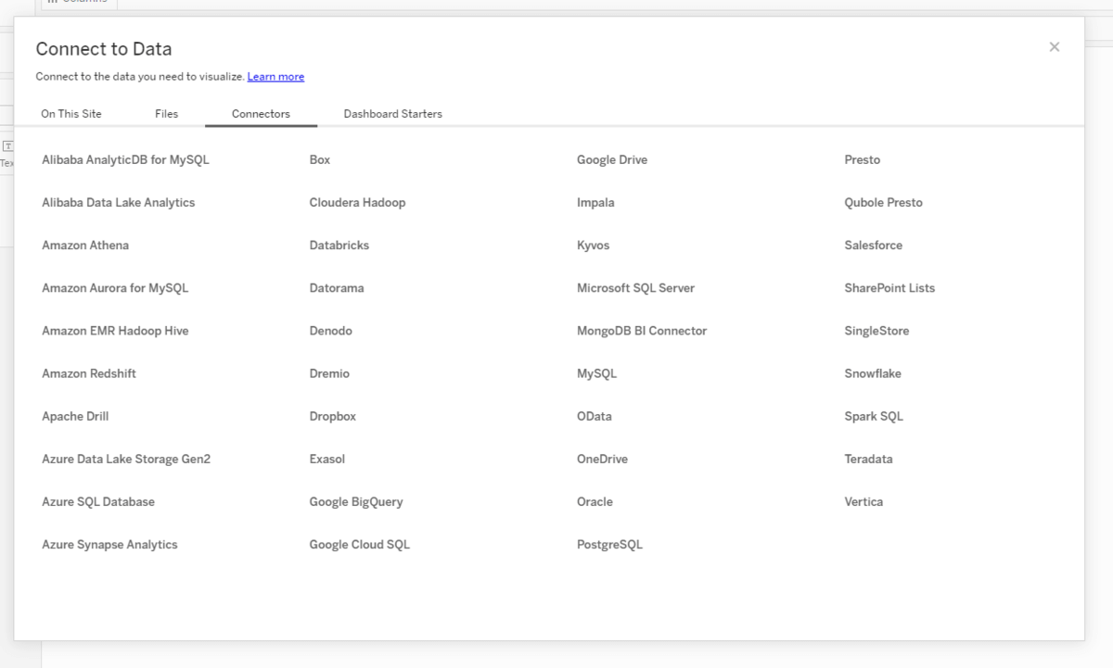The image size is (1113, 668).
Task: Connect to OneDrive
Action: (602, 459)
